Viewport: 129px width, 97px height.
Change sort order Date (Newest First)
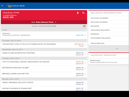(44, 22)
